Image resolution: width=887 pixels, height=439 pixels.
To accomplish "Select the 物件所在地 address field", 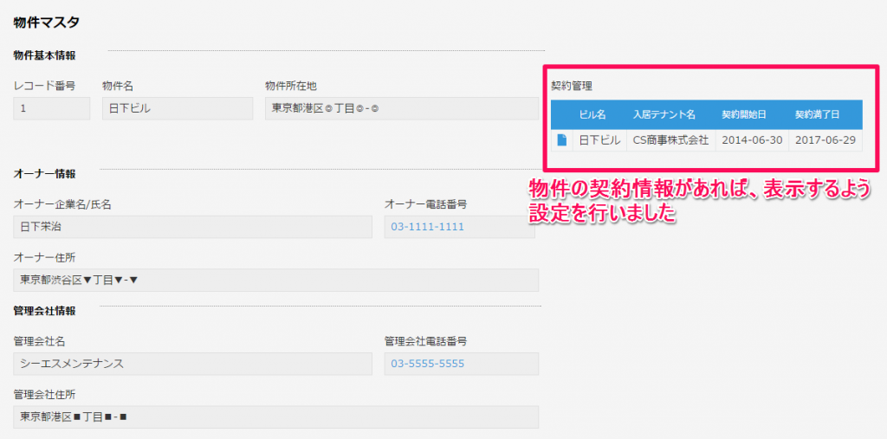I will pos(402,108).
